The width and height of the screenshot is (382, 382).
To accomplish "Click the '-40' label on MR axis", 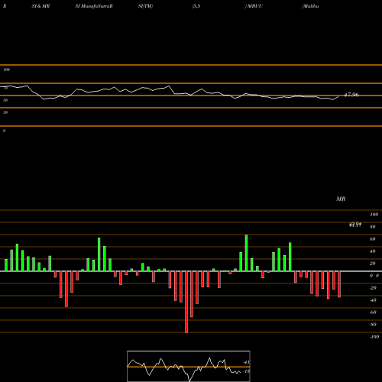I will coord(373,300).
